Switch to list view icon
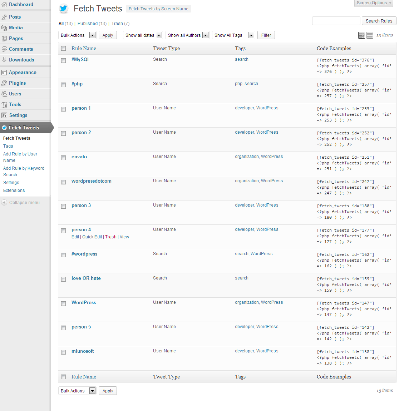Image resolution: width=399 pixels, height=411 pixels. [361, 35]
